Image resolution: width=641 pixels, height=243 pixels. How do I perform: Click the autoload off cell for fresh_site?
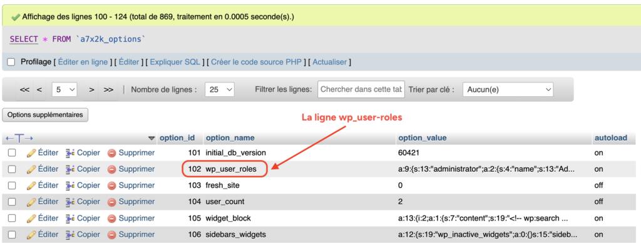coord(598,186)
